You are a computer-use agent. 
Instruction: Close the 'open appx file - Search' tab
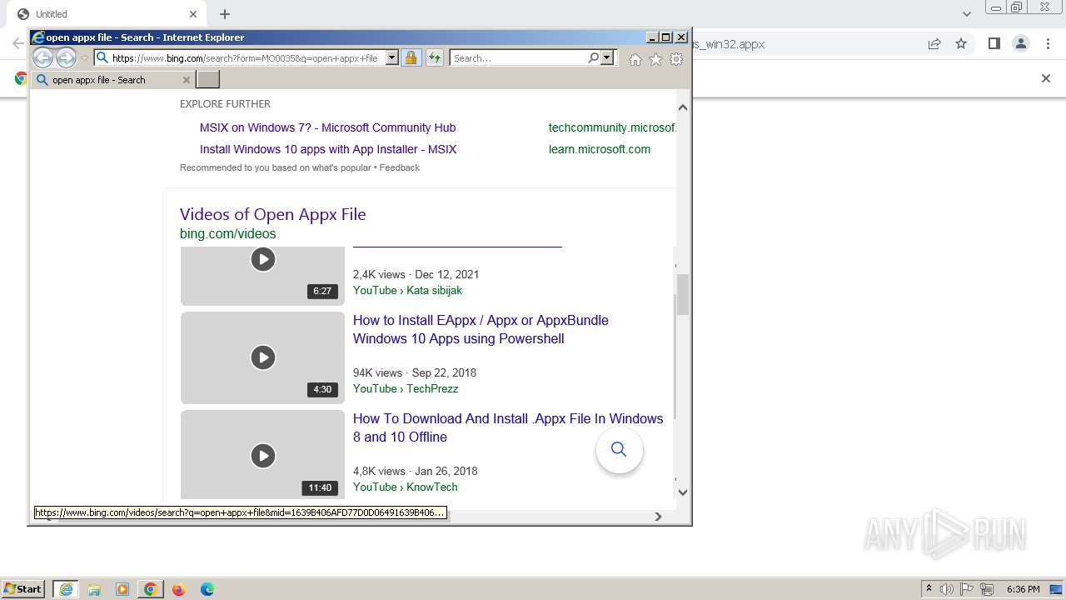click(x=186, y=80)
